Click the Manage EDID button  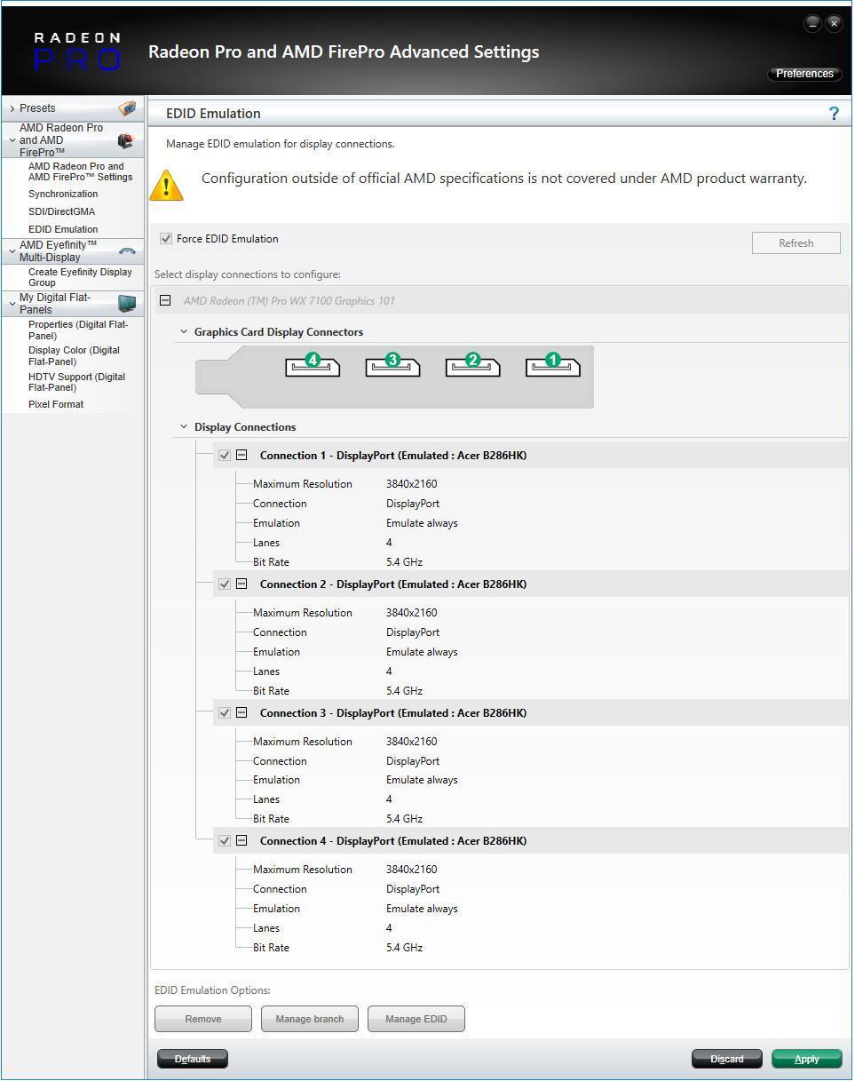416,1020
